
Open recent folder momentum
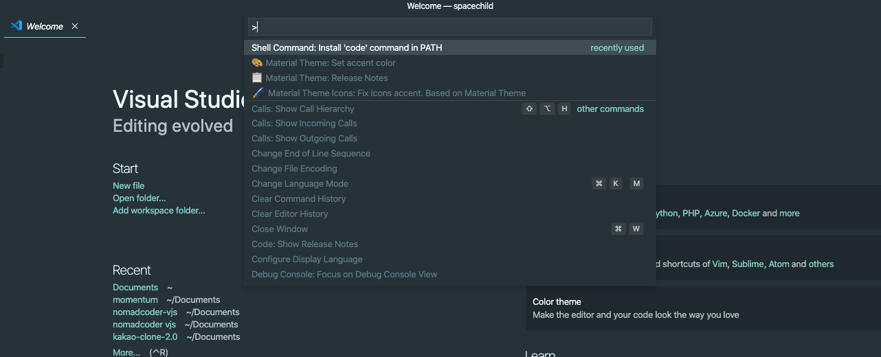pyautogui.click(x=135, y=299)
